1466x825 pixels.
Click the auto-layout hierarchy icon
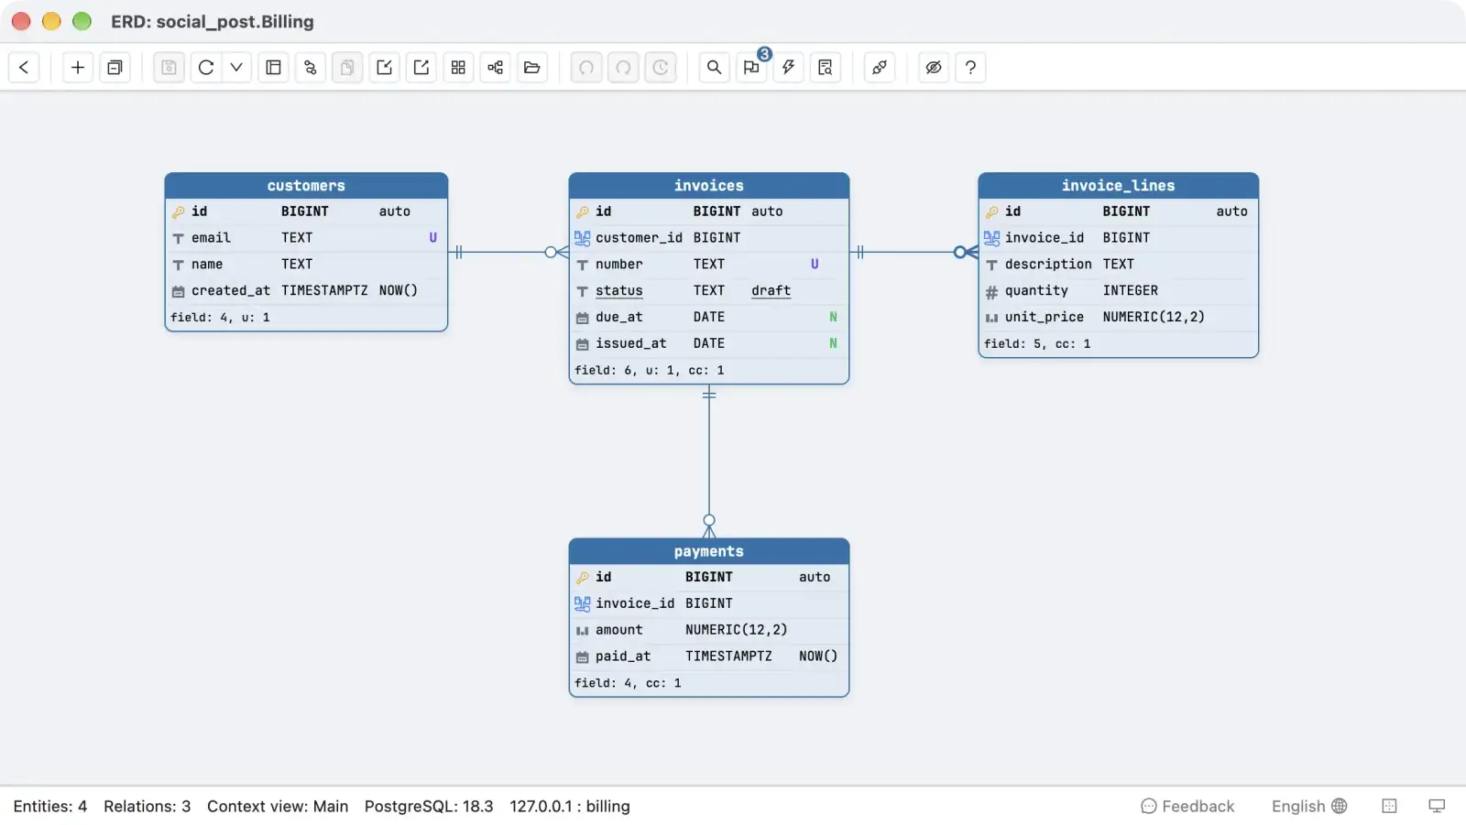pos(495,67)
